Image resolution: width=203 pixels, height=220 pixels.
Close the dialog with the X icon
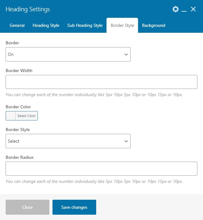(x=193, y=9)
